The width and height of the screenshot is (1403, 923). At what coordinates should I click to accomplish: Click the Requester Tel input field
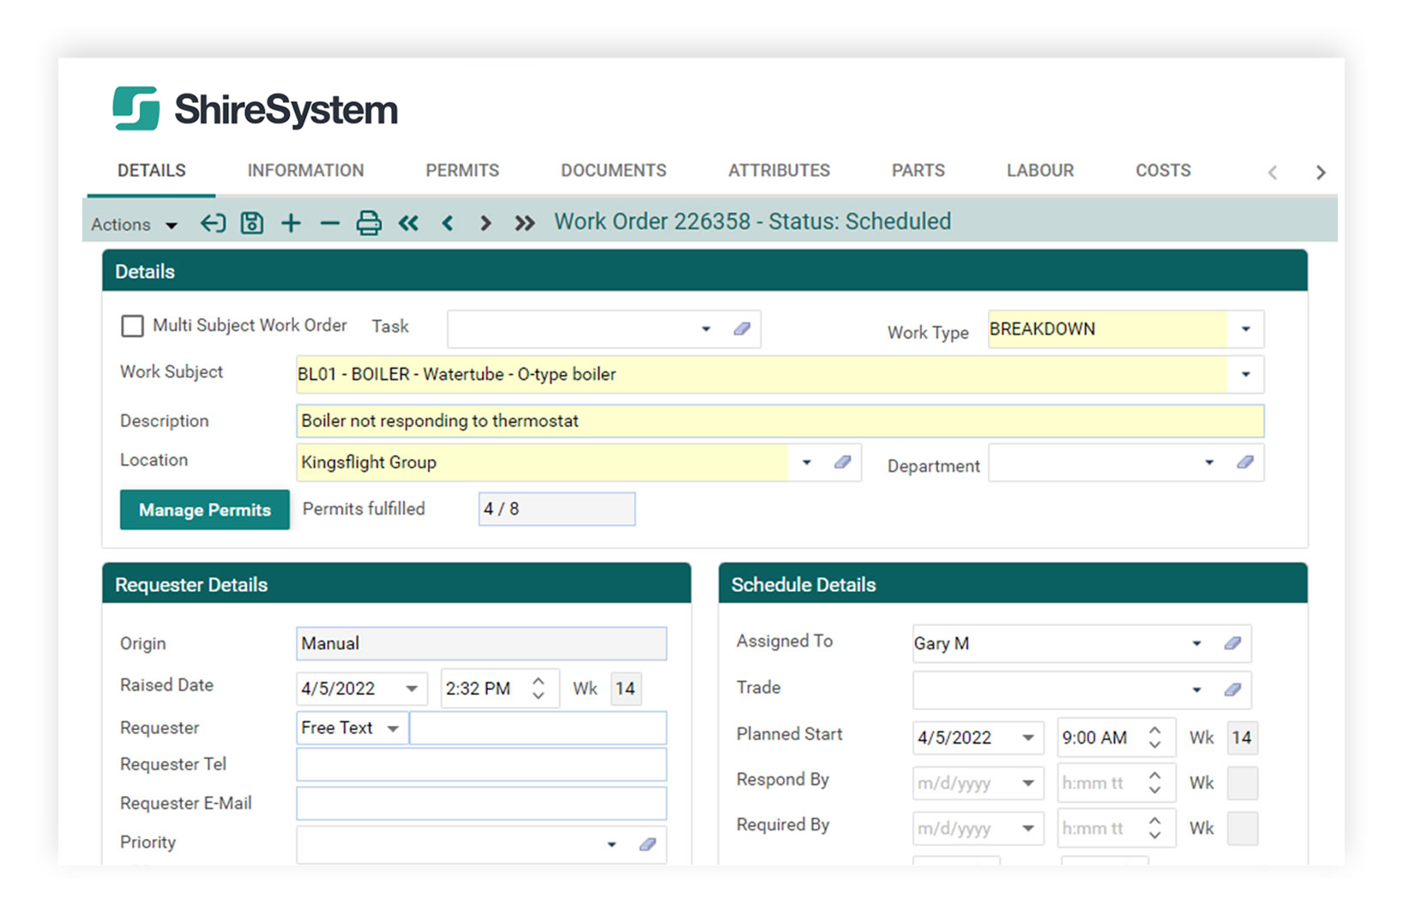[x=481, y=764]
